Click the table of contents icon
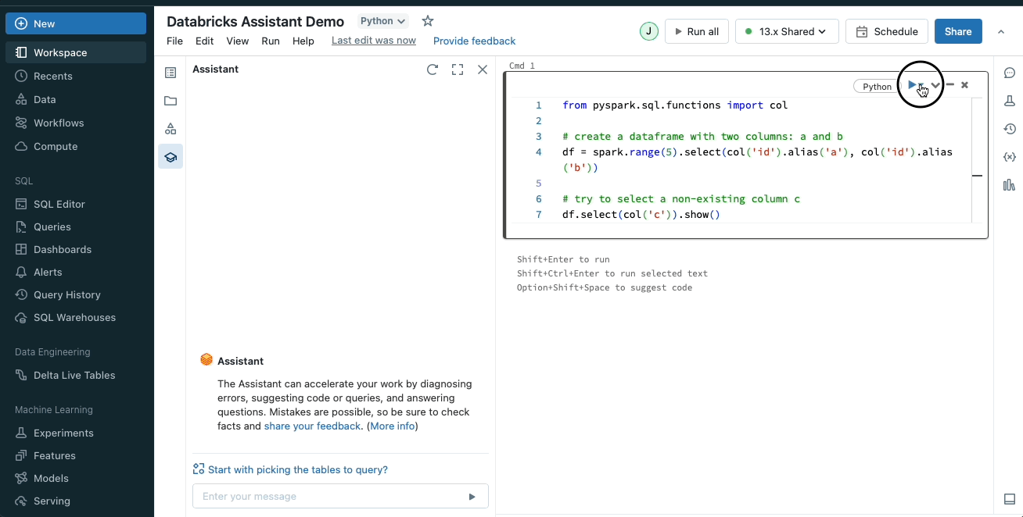 point(170,73)
